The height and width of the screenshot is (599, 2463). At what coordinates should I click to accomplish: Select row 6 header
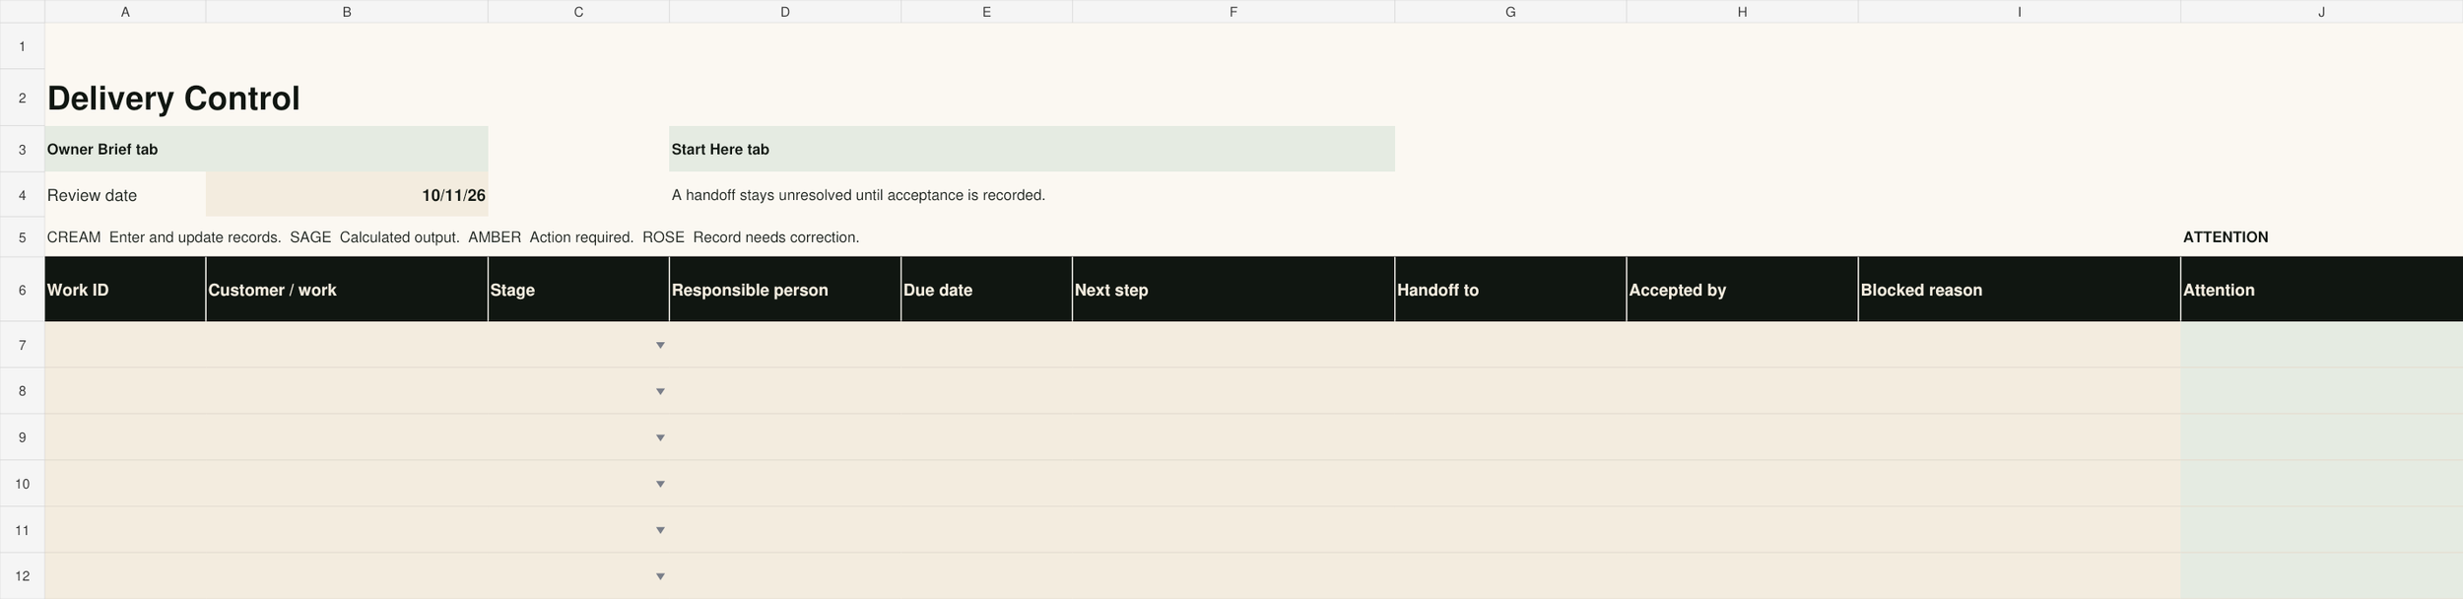(x=22, y=290)
